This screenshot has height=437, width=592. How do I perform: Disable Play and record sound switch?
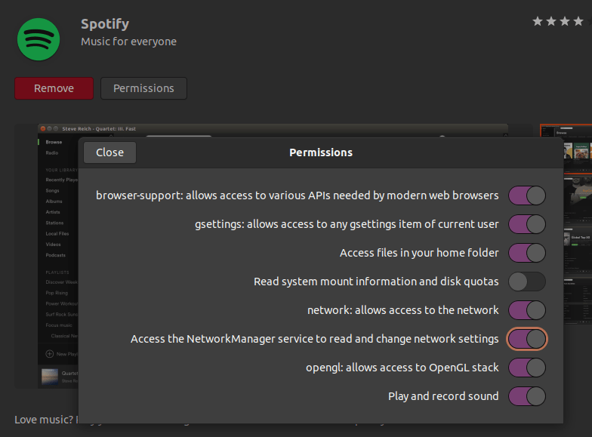(x=527, y=396)
